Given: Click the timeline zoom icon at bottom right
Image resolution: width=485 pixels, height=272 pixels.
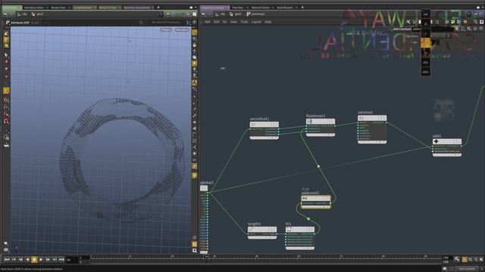Looking at the screenshot, I should point(457,259).
